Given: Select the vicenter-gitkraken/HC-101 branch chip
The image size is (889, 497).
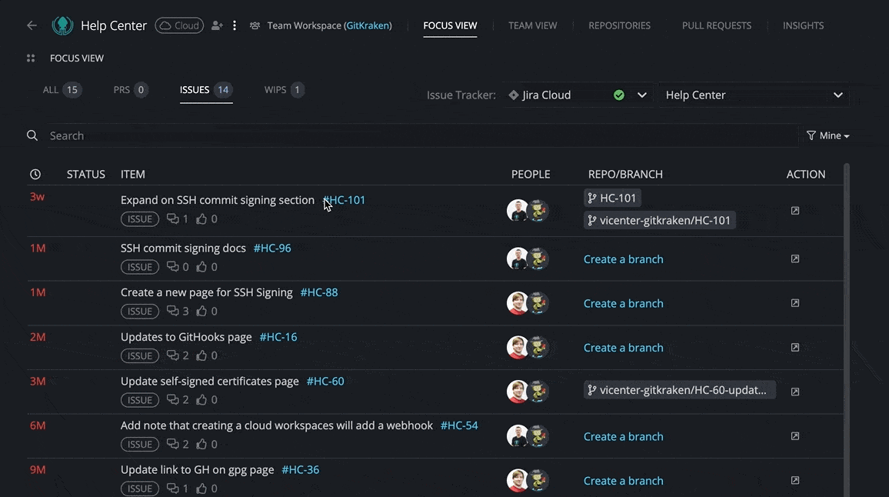Looking at the screenshot, I should click(x=659, y=221).
